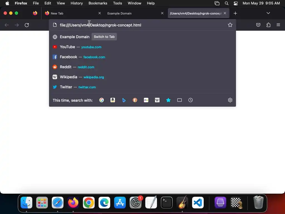This screenshot has width=285, height=214.
Task: Switch to the Example Domain tab
Action: [x=136, y=13]
